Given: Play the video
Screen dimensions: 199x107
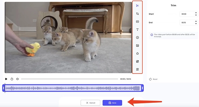Looking at the screenshot, I should (x=6, y=79).
